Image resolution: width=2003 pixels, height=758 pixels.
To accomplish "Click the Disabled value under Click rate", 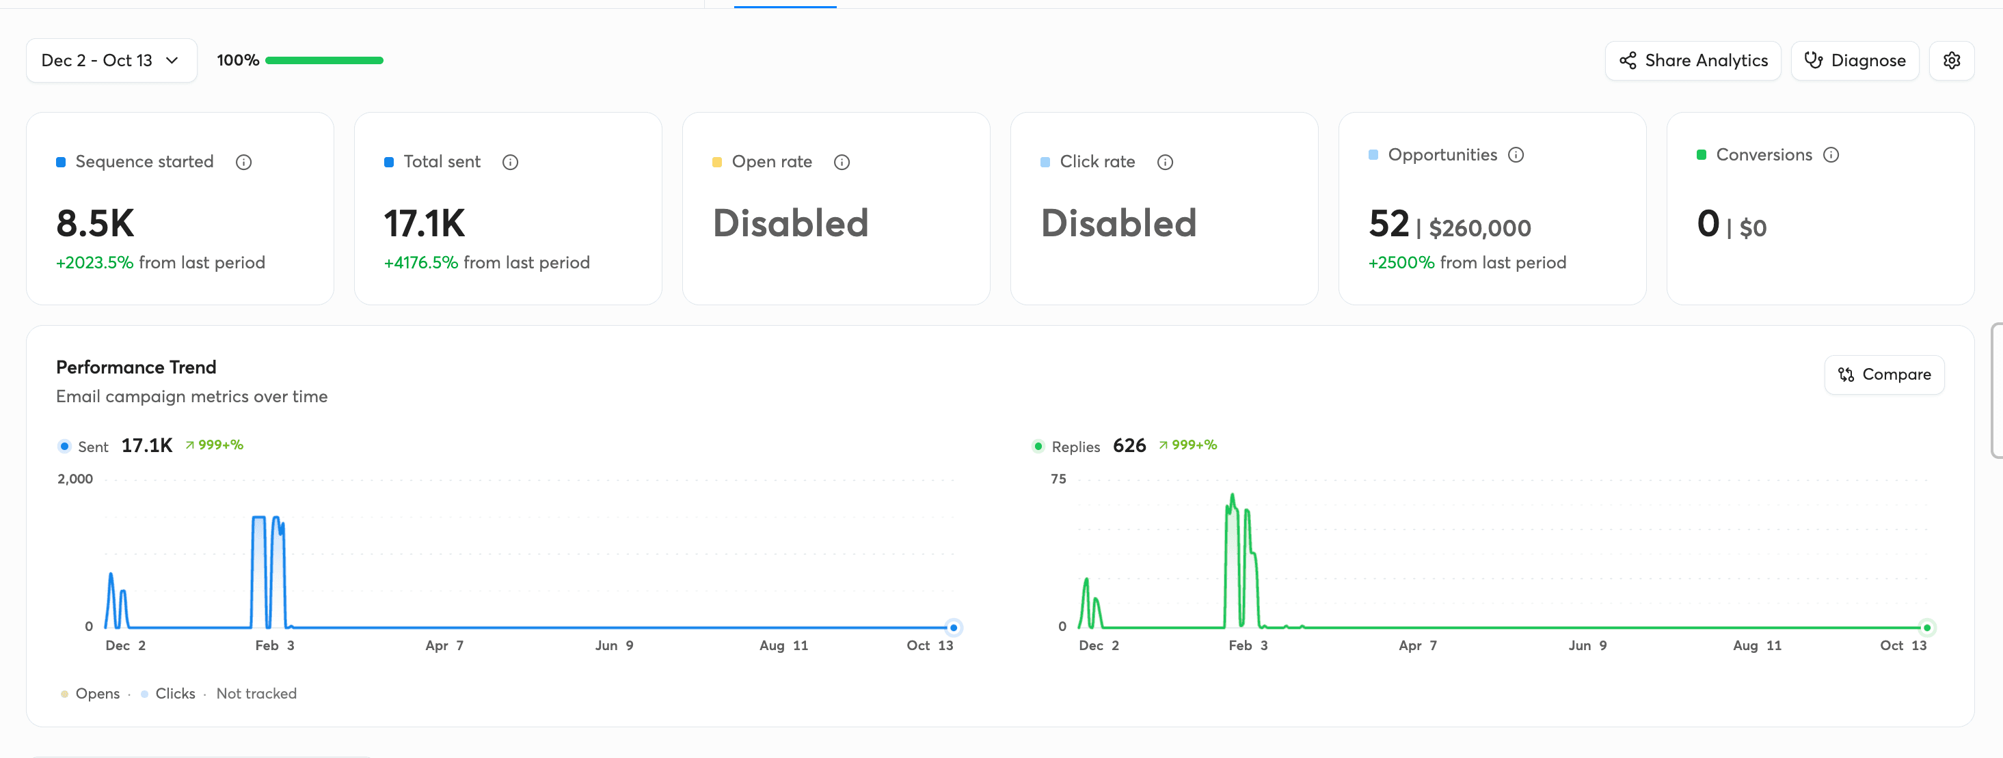I will click(1119, 224).
